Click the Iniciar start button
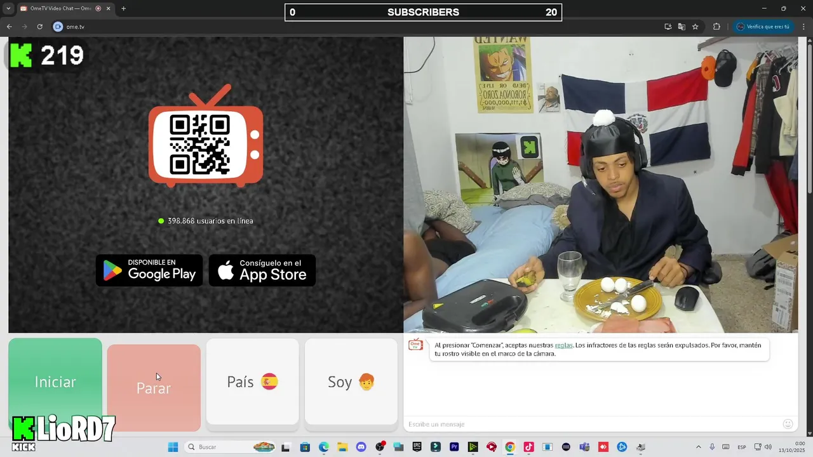813x457 pixels. [x=55, y=381]
